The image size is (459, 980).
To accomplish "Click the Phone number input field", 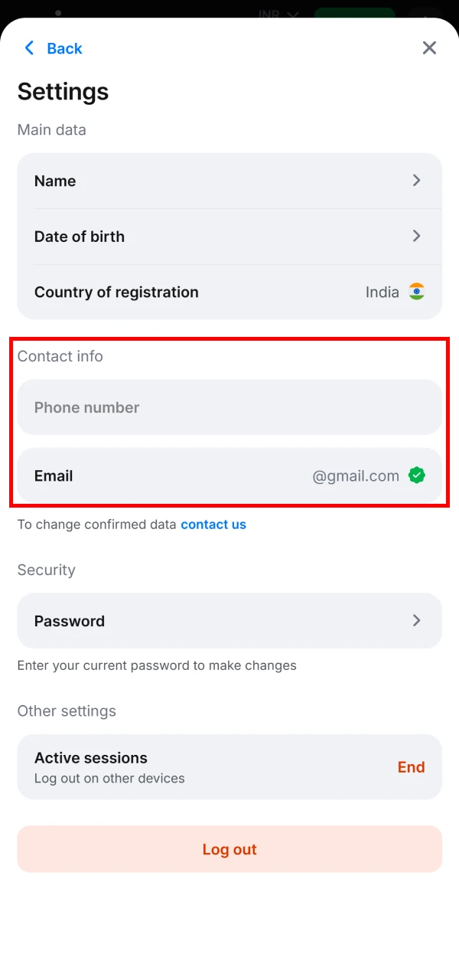I will pyautogui.click(x=229, y=407).
